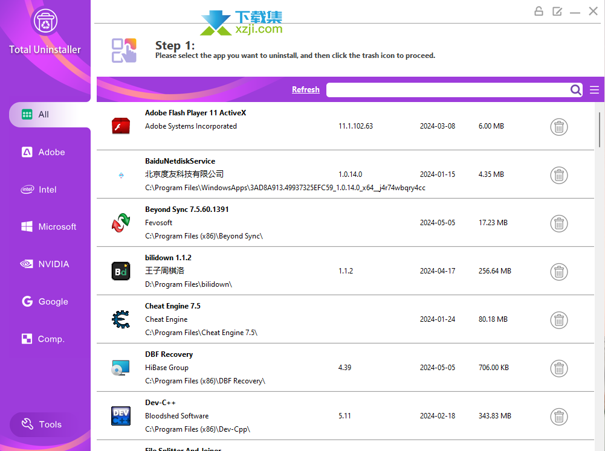The width and height of the screenshot is (605, 451).
Task: Show All apps category
Action: click(50, 115)
